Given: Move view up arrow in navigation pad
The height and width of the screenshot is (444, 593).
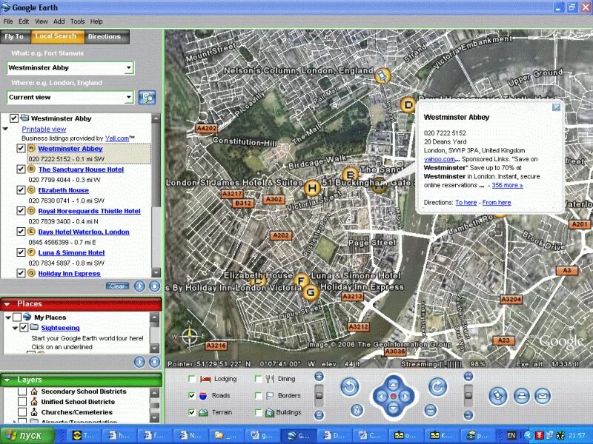Looking at the screenshot, I should [394, 385].
